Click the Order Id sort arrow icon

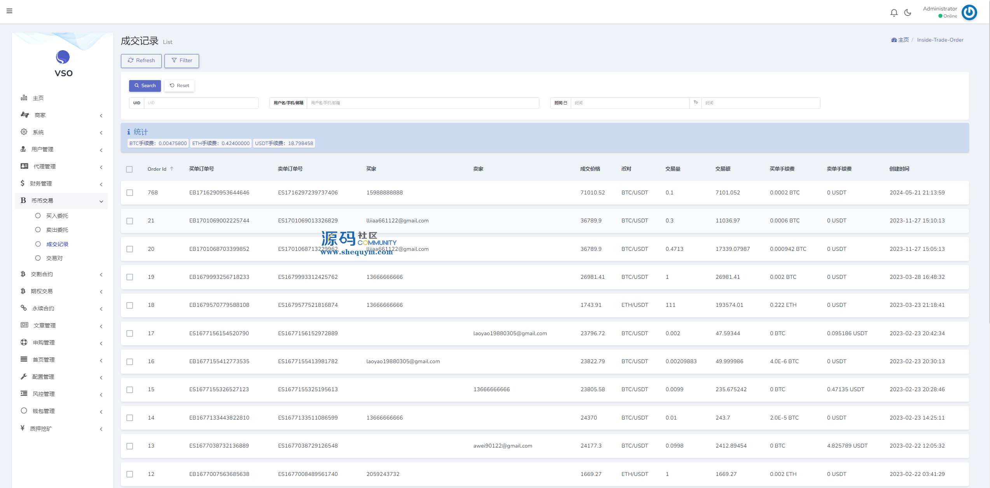pyautogui.click(x=172, y=169)
